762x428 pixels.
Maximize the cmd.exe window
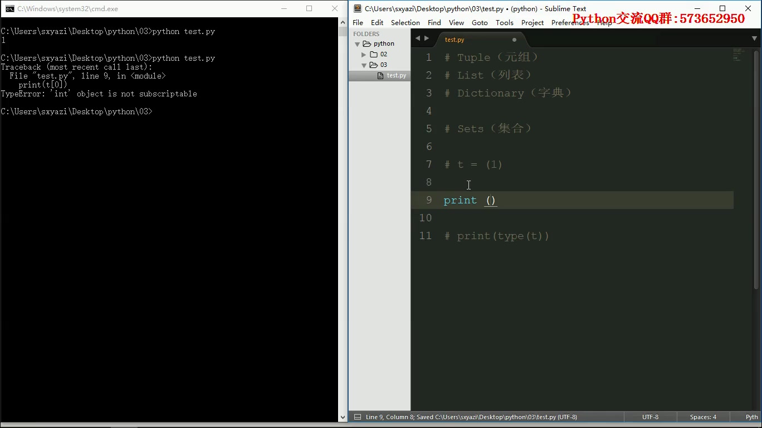[309, 8]
